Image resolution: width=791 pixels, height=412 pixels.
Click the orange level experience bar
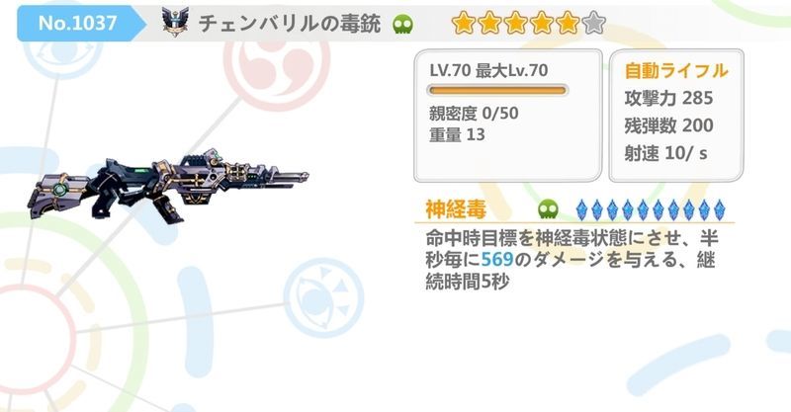click(497, 91)
